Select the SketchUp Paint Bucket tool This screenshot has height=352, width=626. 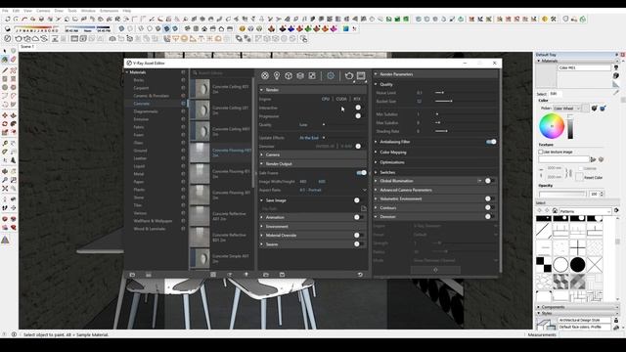[x=5, y=60]
